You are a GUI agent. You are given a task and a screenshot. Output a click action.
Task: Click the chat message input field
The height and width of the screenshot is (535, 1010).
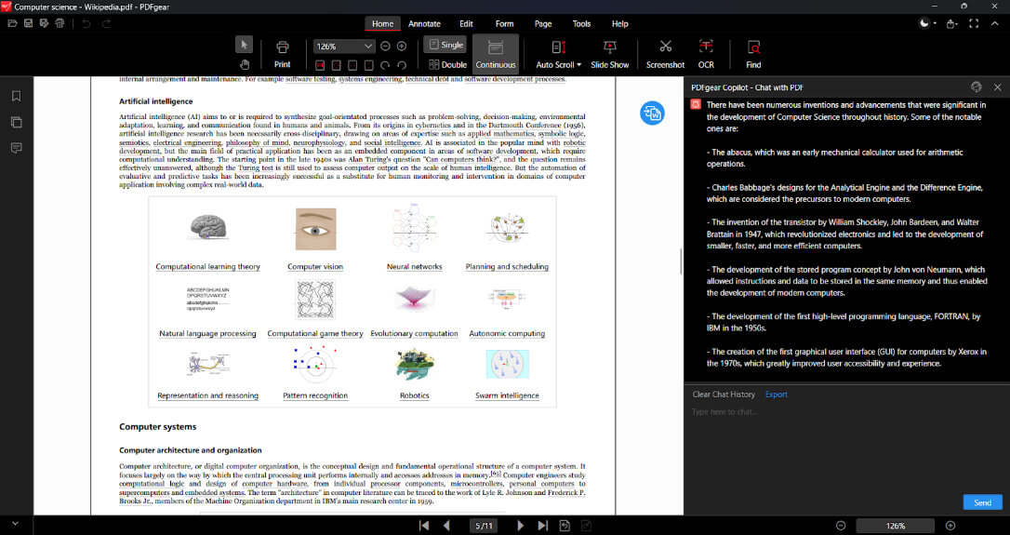click(846, 448)
